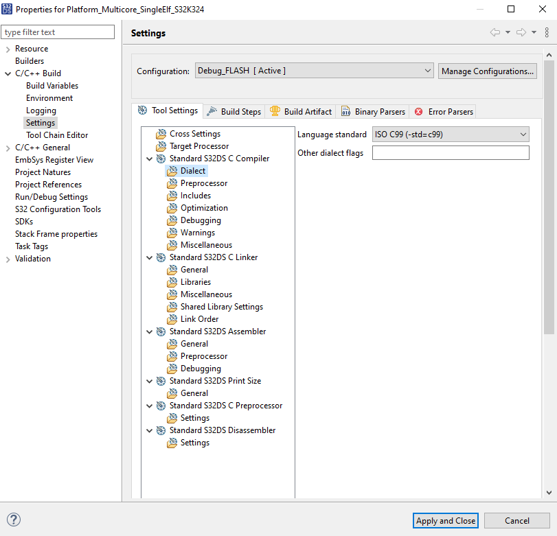Click the Standard S32DS Disassembler tool icon
The image size is (557, 536).
coord(161,430)
